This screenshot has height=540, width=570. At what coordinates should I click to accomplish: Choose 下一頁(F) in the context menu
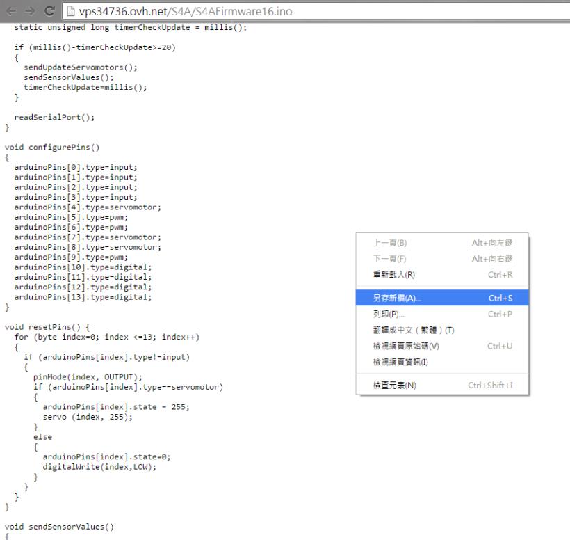pyautogui.click(x=390, y=259)
